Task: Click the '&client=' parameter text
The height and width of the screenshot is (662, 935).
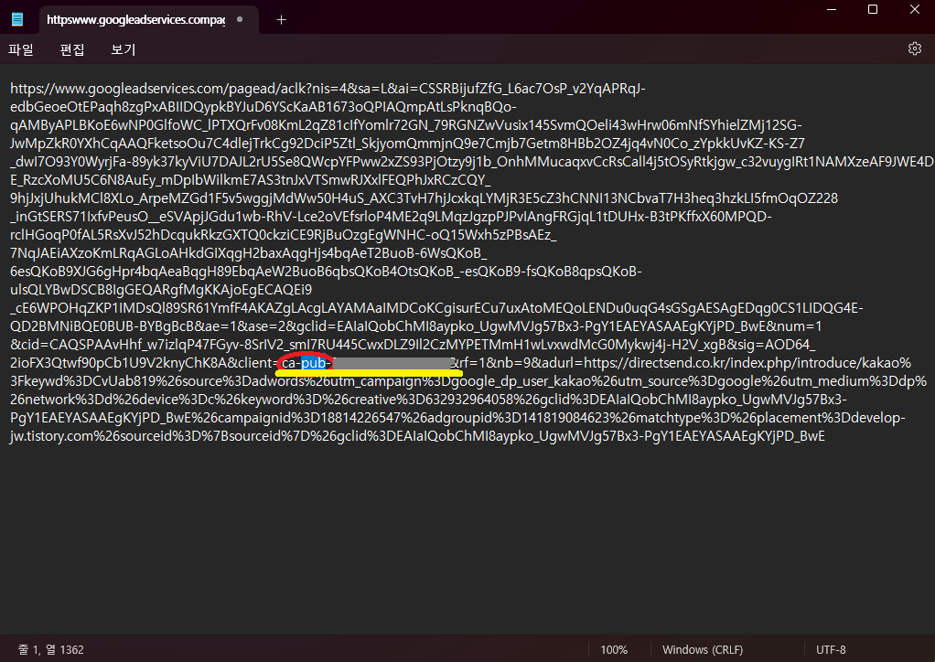Action: [253, 363]
